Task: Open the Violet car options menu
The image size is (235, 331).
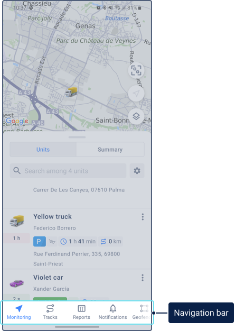Action: 143,278
